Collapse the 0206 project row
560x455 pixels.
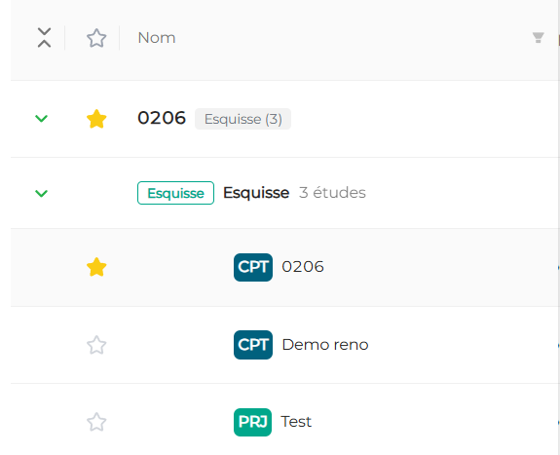tap(42, 118)
